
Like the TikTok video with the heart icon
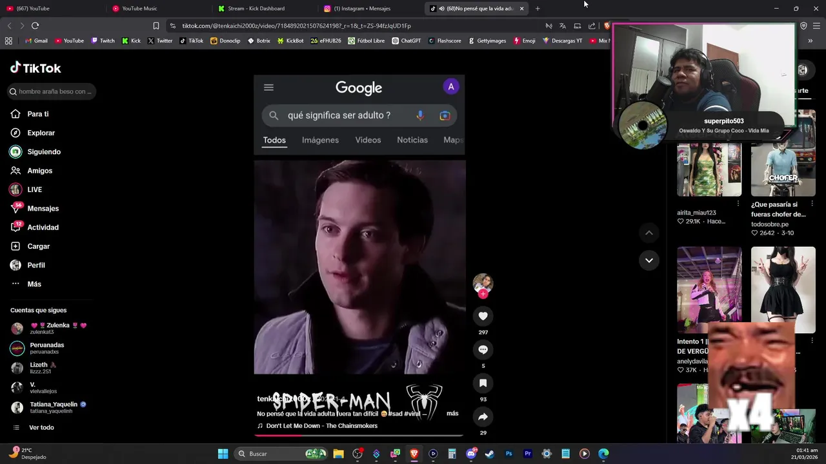click(483, 316)
